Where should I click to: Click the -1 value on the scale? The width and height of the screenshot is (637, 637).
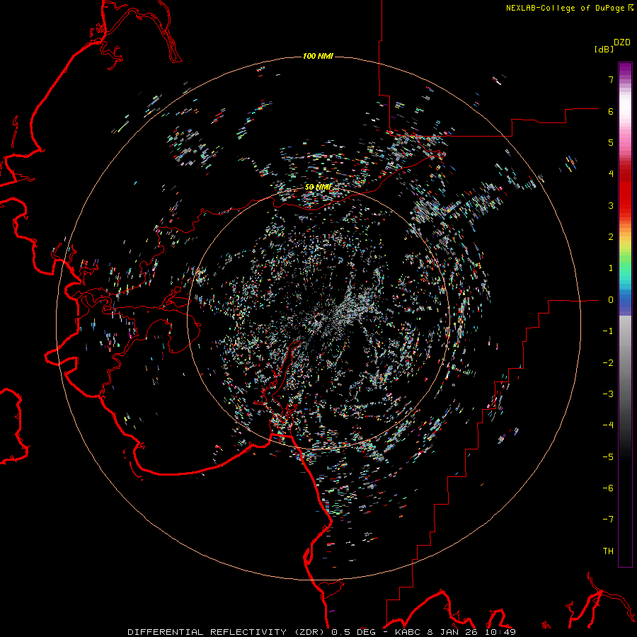pos(608,331)
